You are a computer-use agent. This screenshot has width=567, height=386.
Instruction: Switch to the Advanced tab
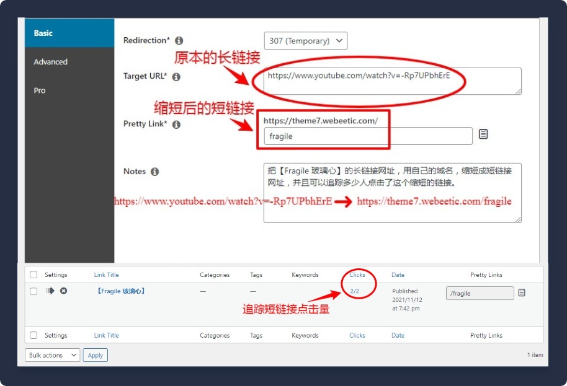pyautogui.click(x=51, y=62)
